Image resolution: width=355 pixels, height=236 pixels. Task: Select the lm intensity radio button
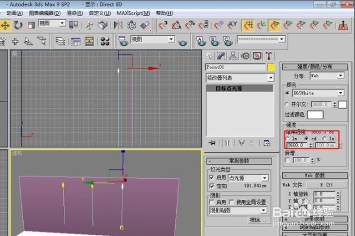288,139
